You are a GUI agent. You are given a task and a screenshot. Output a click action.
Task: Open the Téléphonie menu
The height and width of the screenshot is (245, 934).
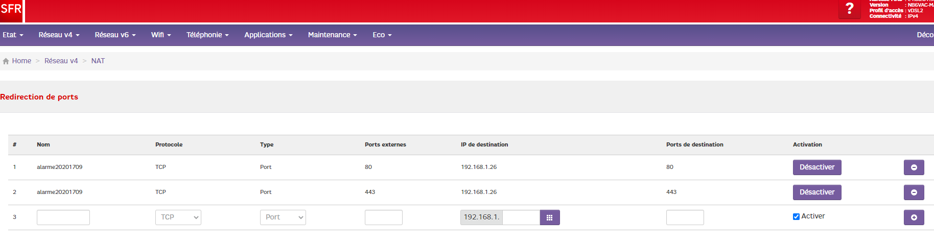207,35
